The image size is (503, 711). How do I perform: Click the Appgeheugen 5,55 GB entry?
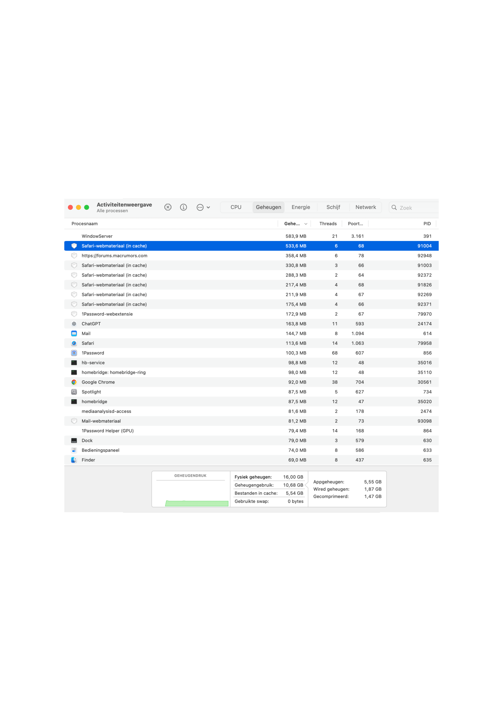click(x=347, y=482)
